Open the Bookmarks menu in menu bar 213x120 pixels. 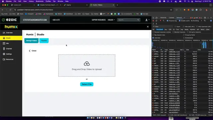40,1
